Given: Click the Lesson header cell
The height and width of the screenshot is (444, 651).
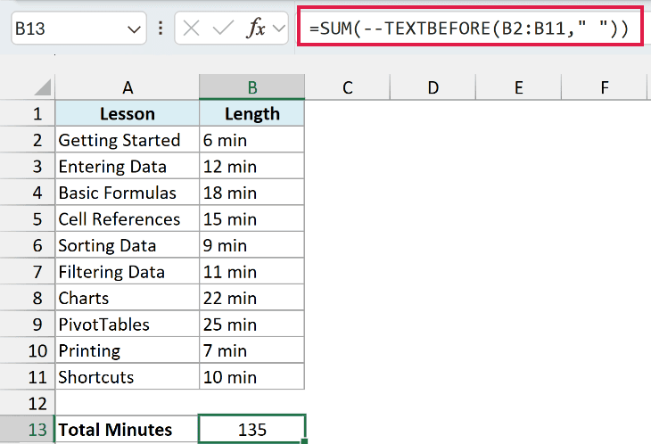Looking at the screenshot, I should click(127, 113).
